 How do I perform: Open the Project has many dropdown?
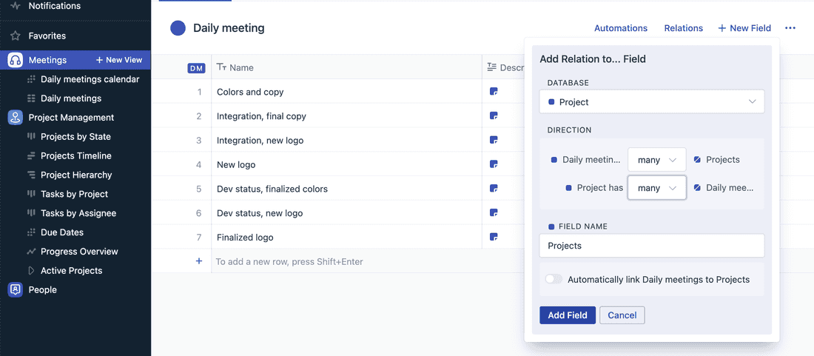click(656, 188)
